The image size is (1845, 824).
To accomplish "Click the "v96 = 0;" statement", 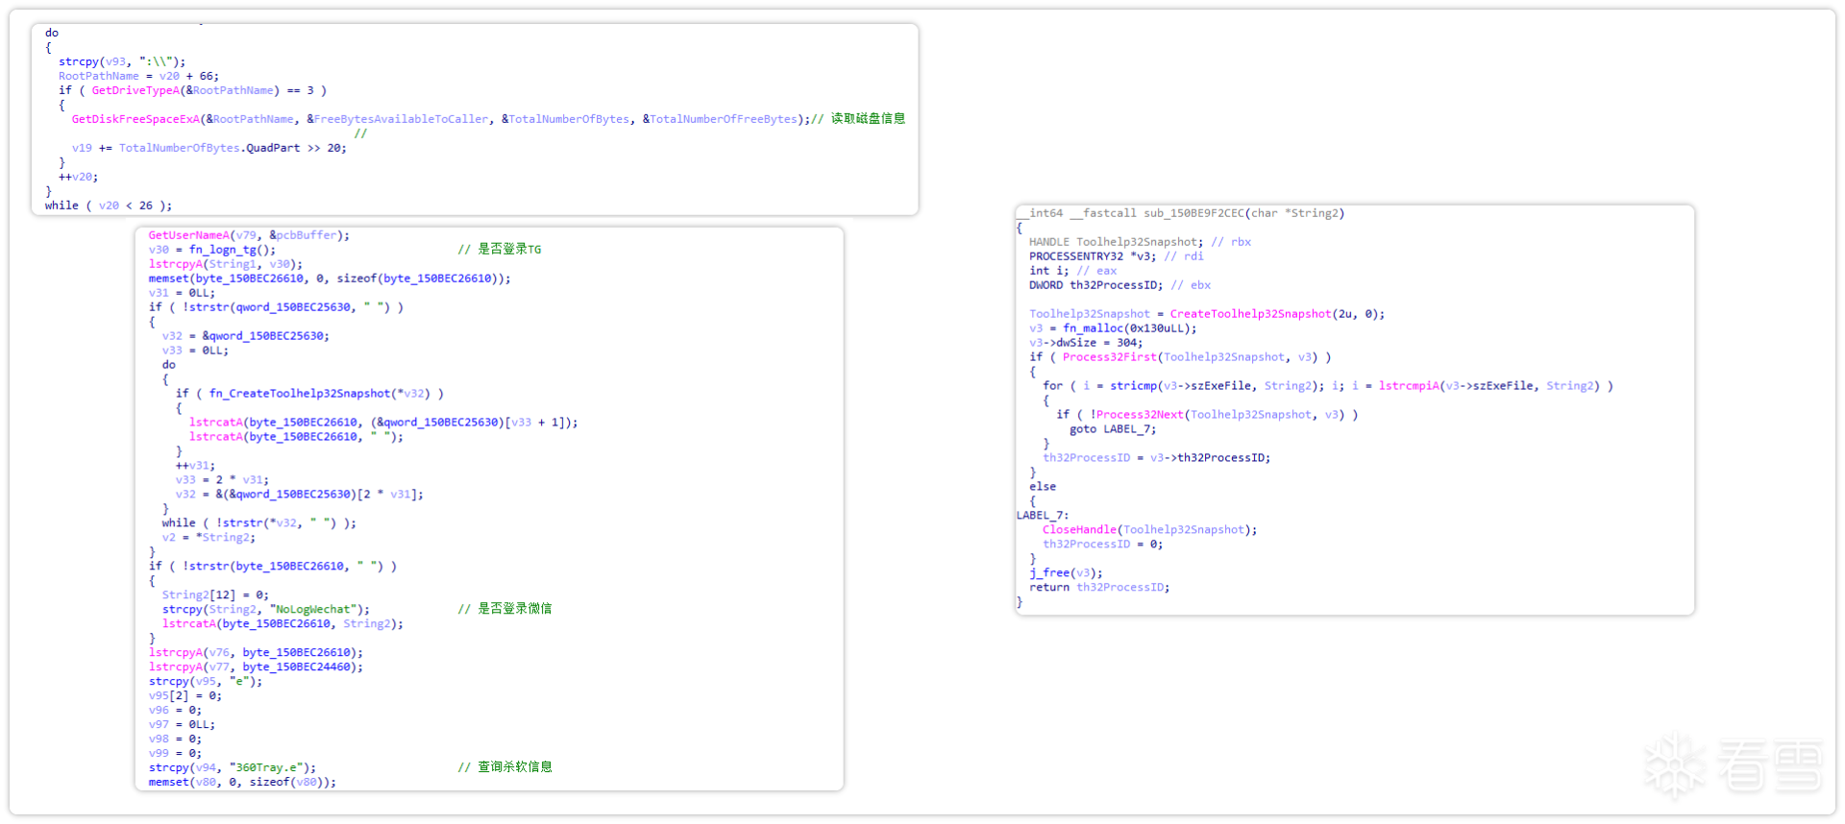I will [175, 711].
